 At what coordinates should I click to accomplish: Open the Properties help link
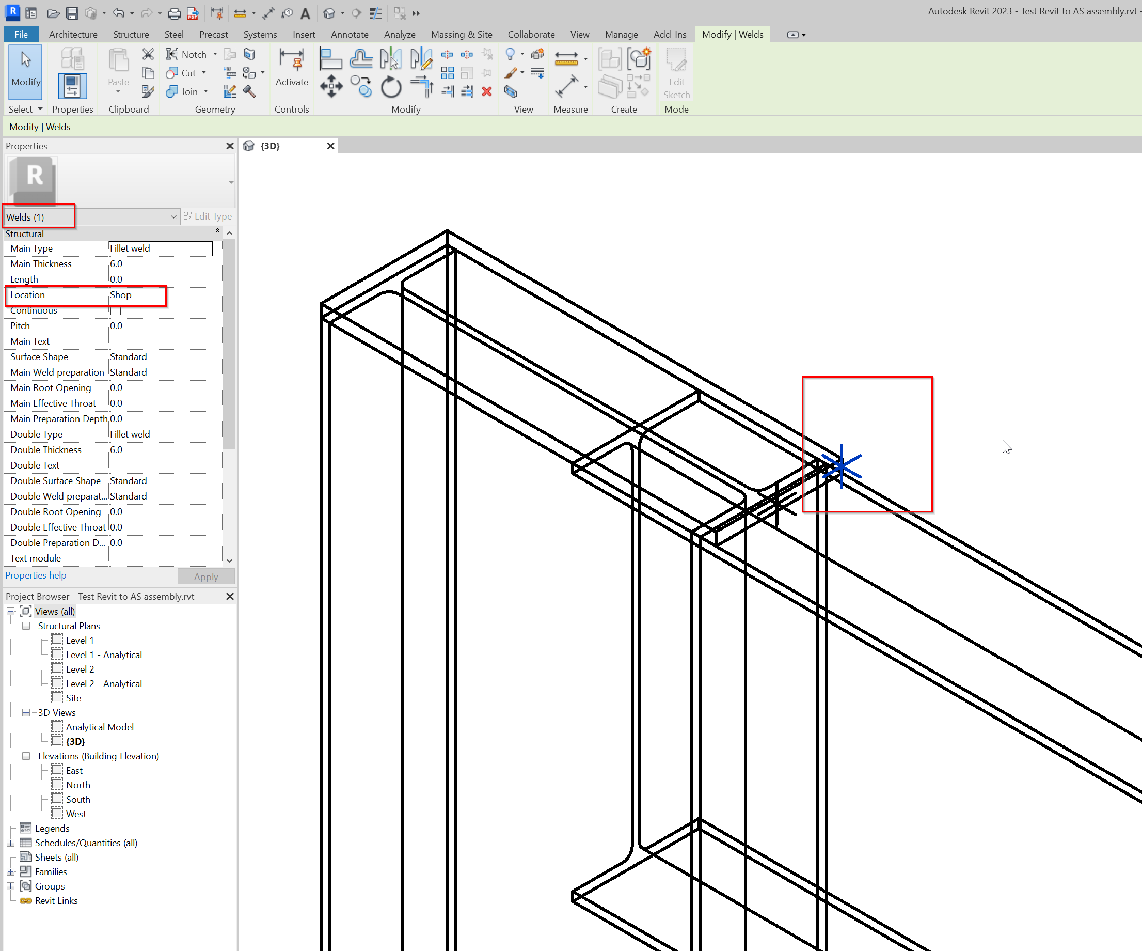point(35,575)
